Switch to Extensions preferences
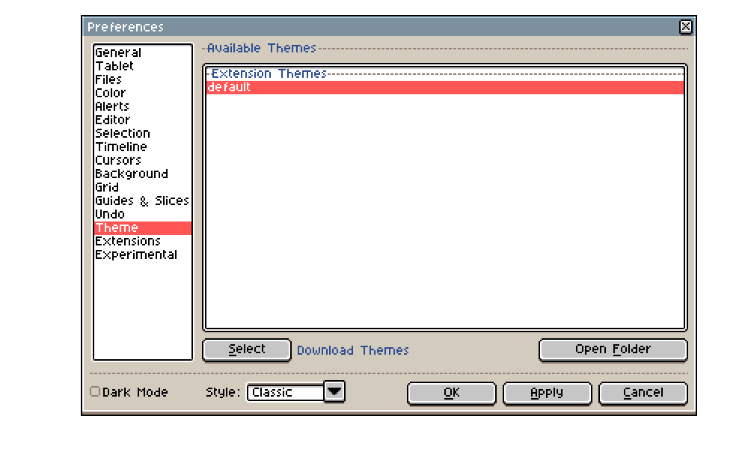 click(x=143, y=241)
